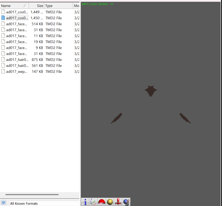Click the star-shaped mesh in the viewport
The width and height of the screenshot is (222, 206).
(150, 91)
